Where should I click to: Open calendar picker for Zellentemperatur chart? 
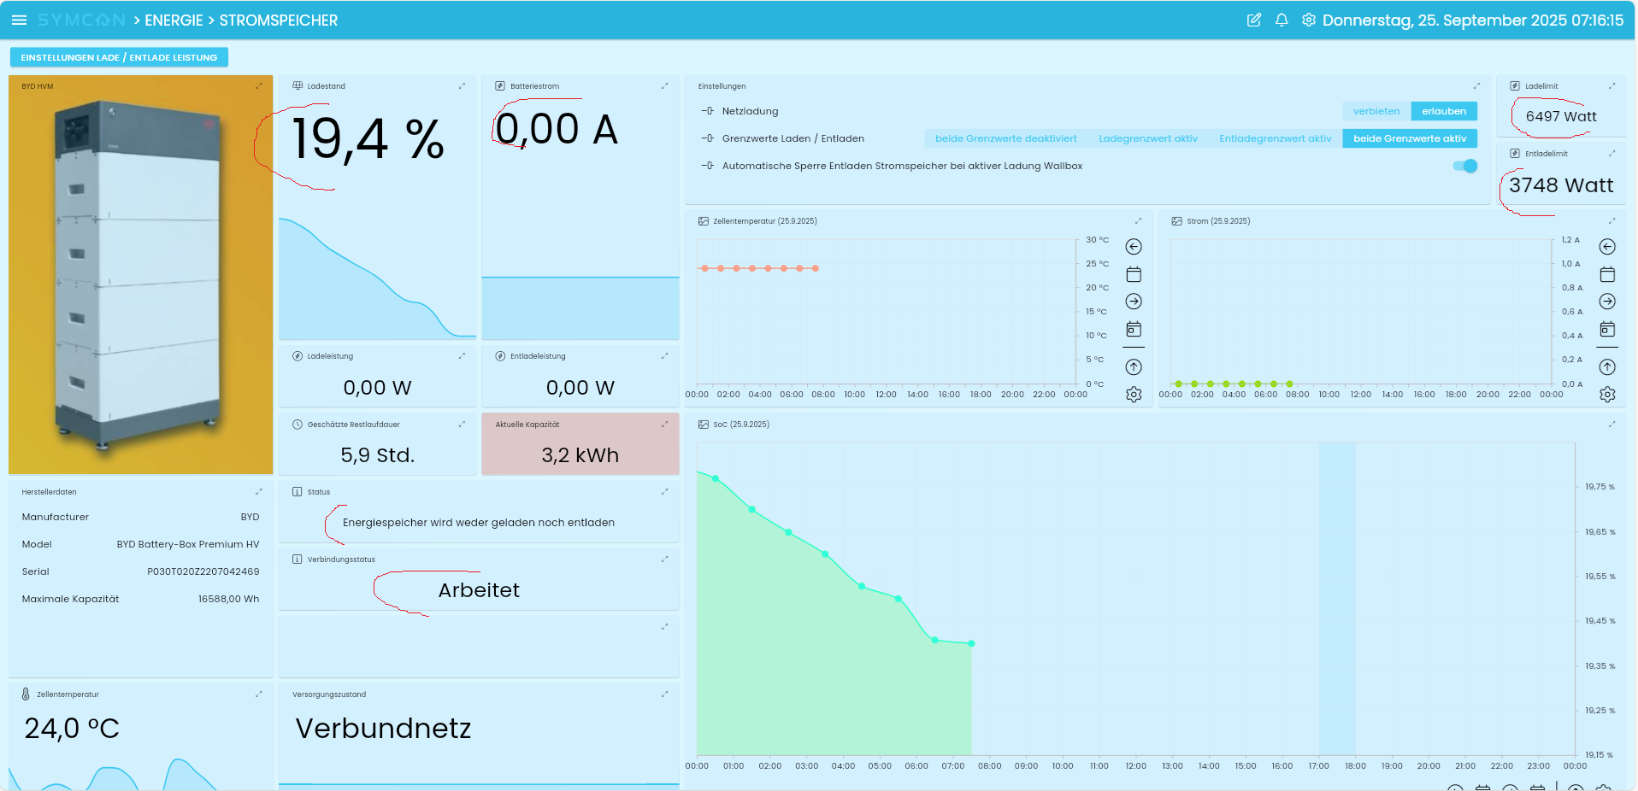tap(1134, 274)
